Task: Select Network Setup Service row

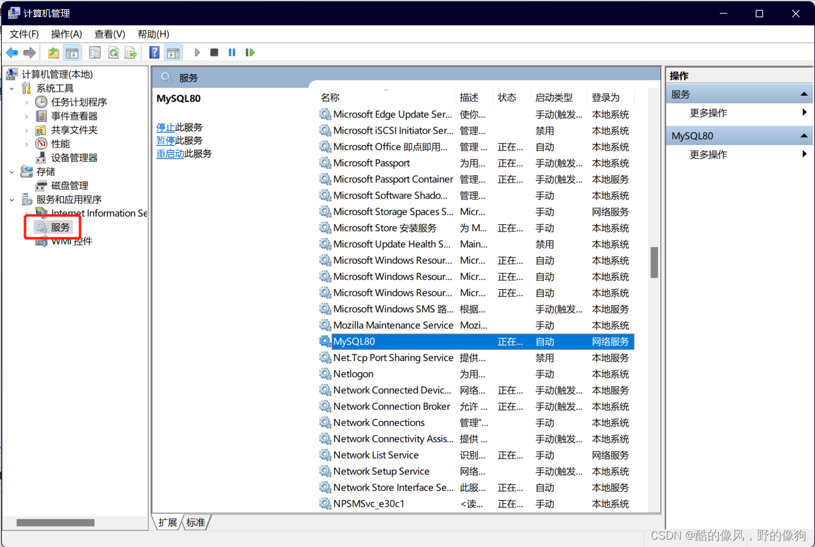Action: pos(476,471)
